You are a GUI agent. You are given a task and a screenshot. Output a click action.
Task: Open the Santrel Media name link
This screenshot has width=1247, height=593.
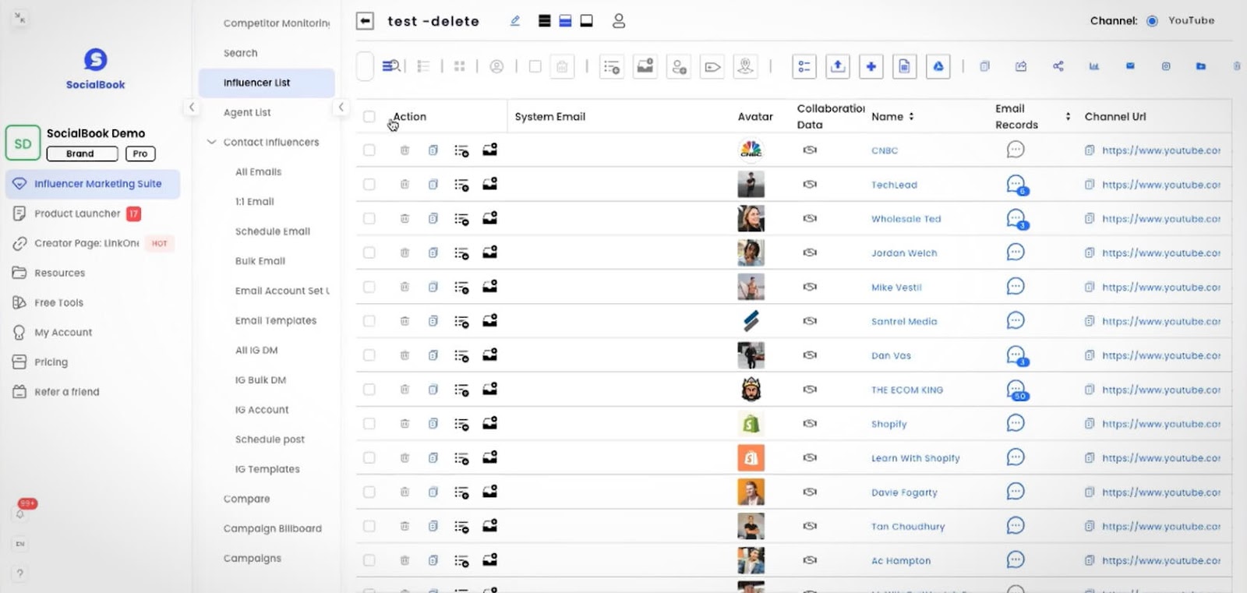pyautogui.click(x=904, y=321)
